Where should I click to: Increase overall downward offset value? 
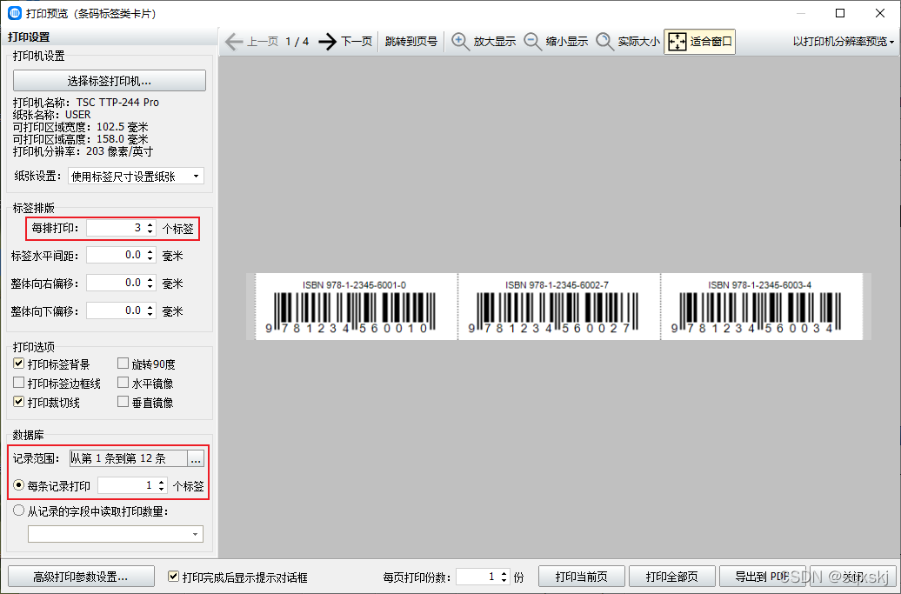pyautogui.click(x=150, y=307)
